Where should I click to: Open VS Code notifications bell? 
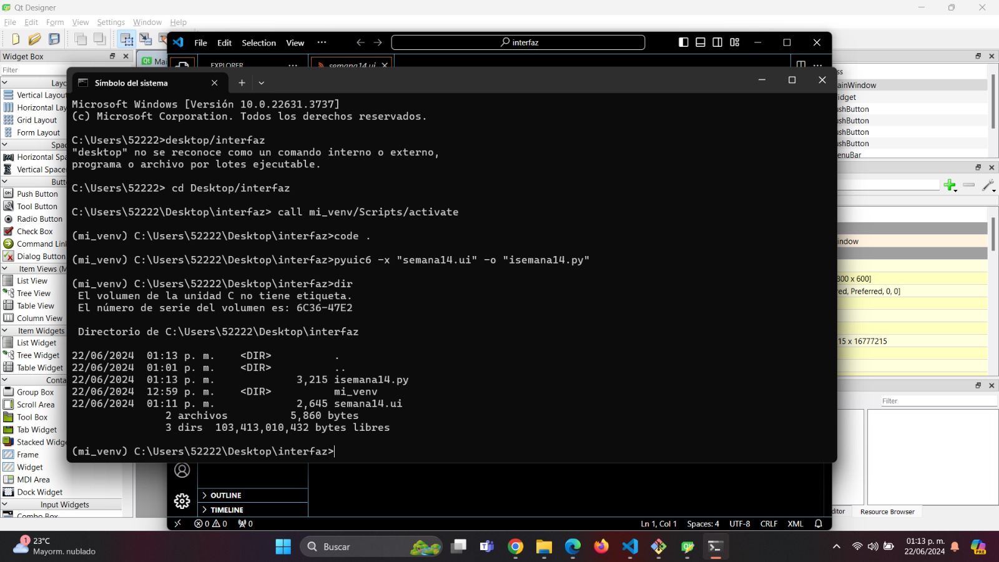pyautogui.click(x=819, y=524)
